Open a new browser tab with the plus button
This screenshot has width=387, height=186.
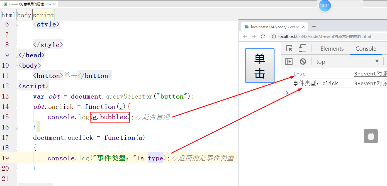(314, 27)
